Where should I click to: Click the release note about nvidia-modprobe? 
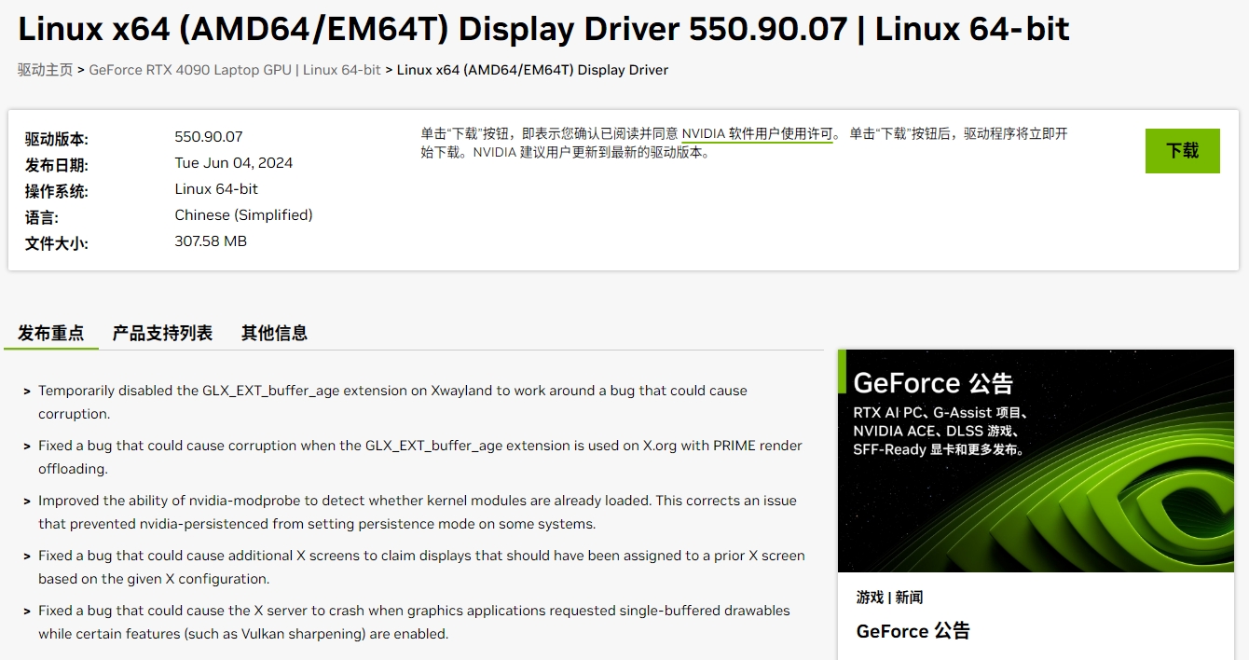coord(417,512)
